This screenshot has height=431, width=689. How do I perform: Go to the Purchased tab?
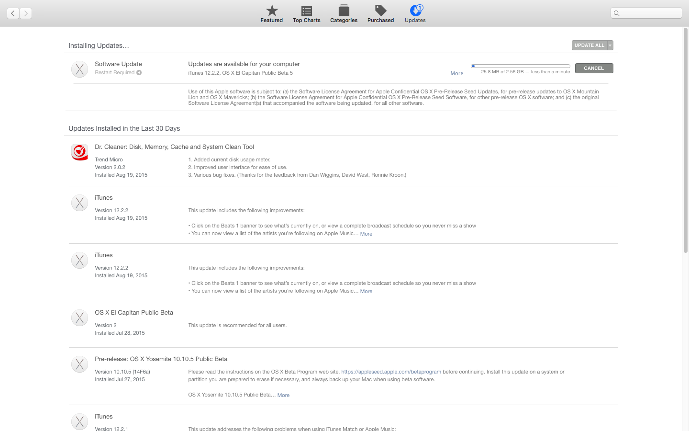point(380,13)
